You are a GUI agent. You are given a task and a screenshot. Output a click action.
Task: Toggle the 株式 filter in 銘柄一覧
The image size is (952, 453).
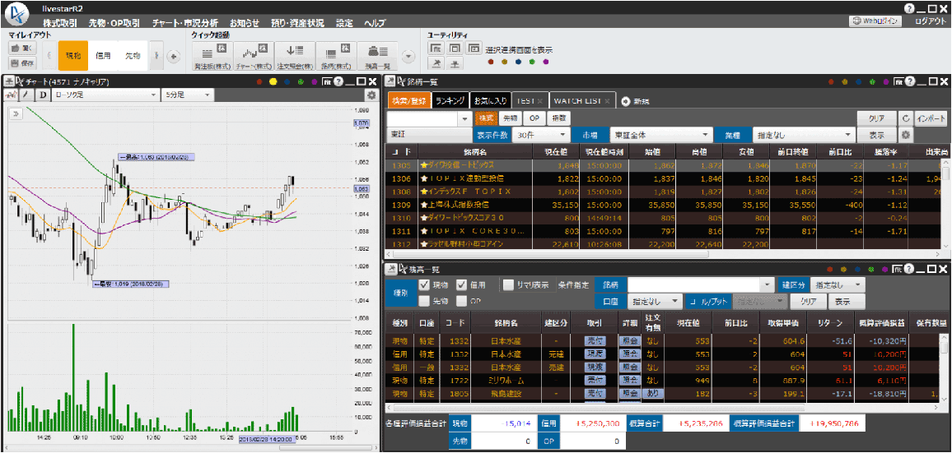tap(486, 118)
